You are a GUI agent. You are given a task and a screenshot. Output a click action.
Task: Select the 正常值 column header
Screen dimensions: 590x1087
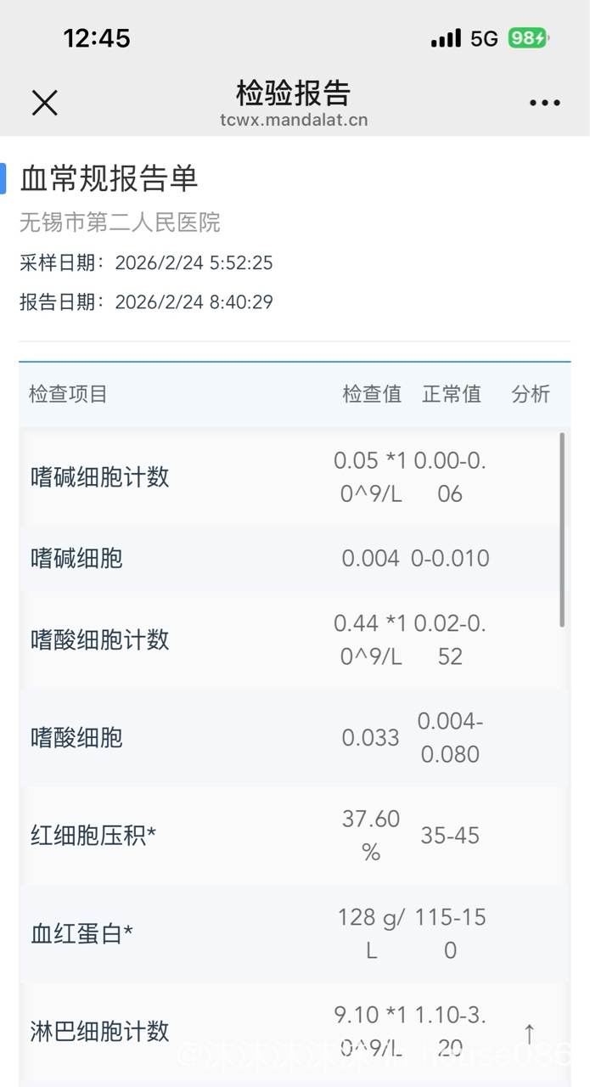tap(452, 394)
